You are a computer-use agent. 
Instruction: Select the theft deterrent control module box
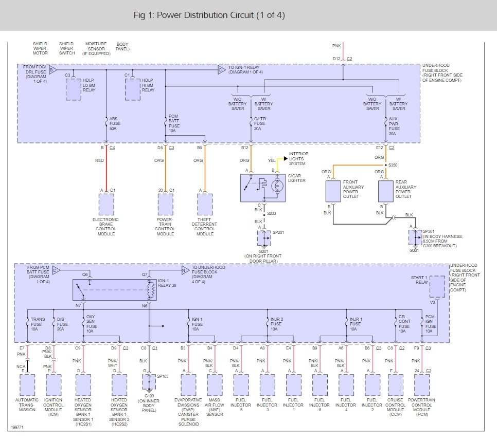point(205,205)
